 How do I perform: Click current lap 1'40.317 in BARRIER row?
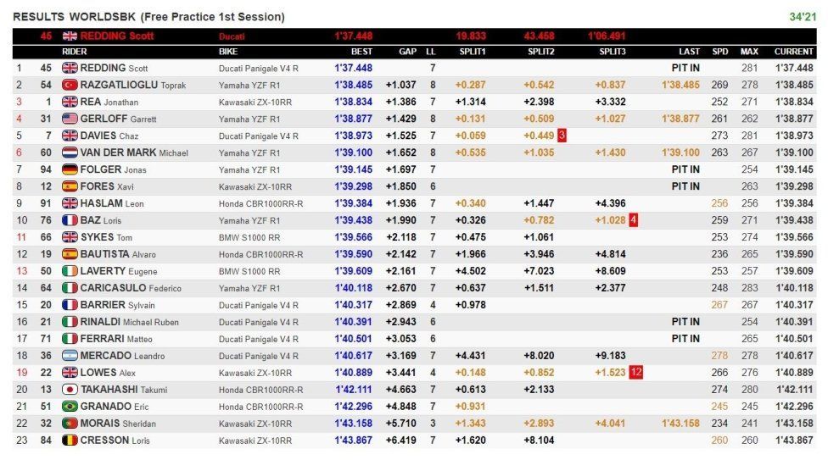pos(794,304)
